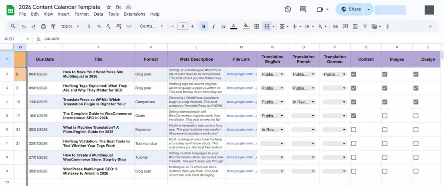The height and width of the screenshot is (186, 444).
Task: Star the document
Action: 109,7
